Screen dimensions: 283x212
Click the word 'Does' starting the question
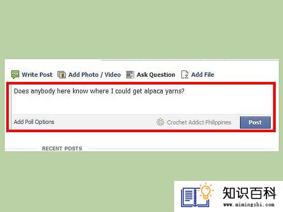click(21, 91)
